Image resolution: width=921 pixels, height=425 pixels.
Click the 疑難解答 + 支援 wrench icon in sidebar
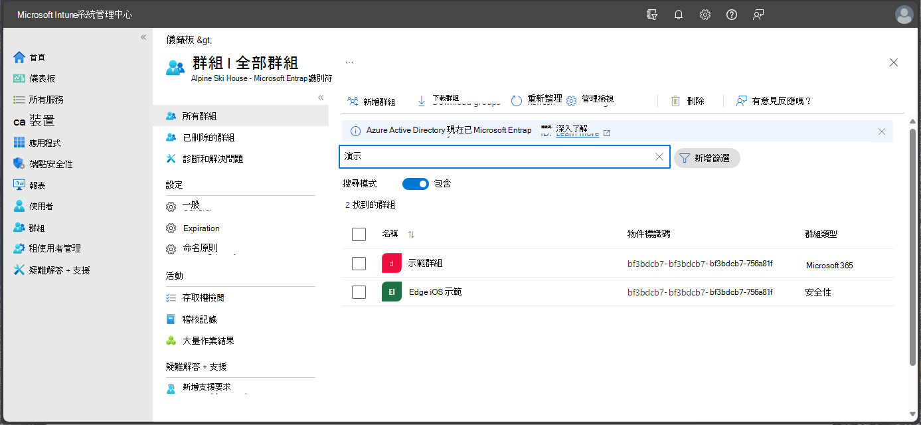[19, 270]
